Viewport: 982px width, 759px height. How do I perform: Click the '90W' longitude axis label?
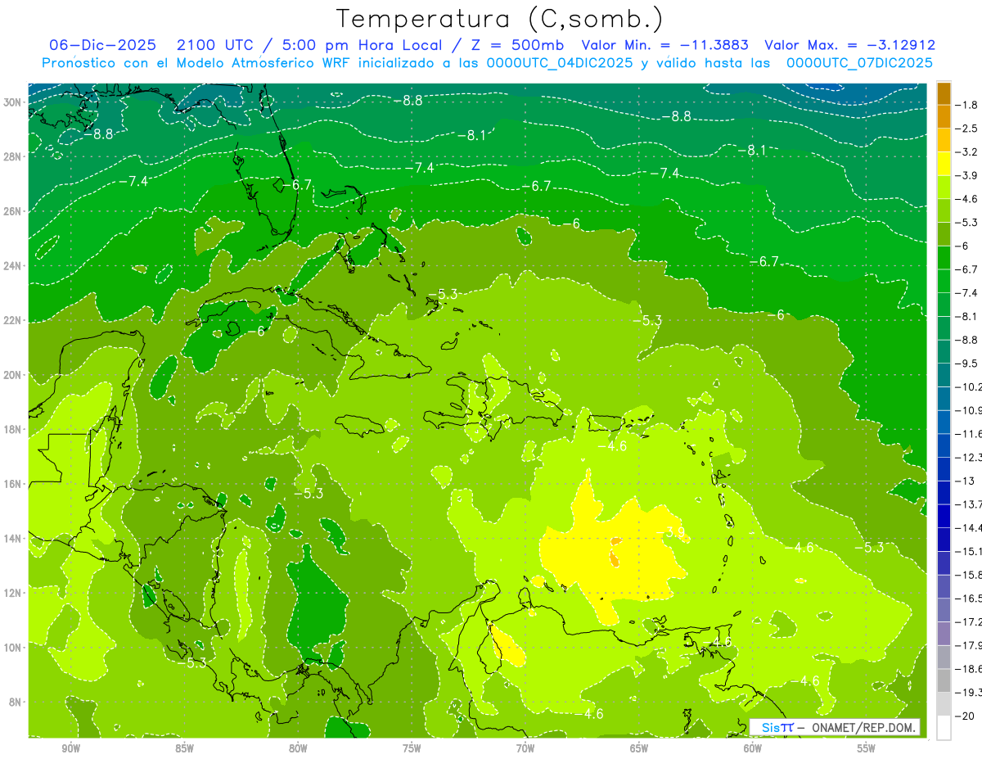[70, 748]
